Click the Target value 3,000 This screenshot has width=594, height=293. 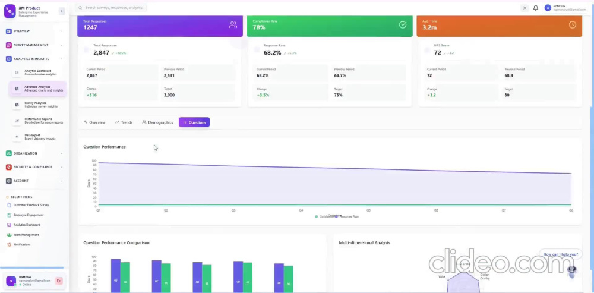pos(169,95)
